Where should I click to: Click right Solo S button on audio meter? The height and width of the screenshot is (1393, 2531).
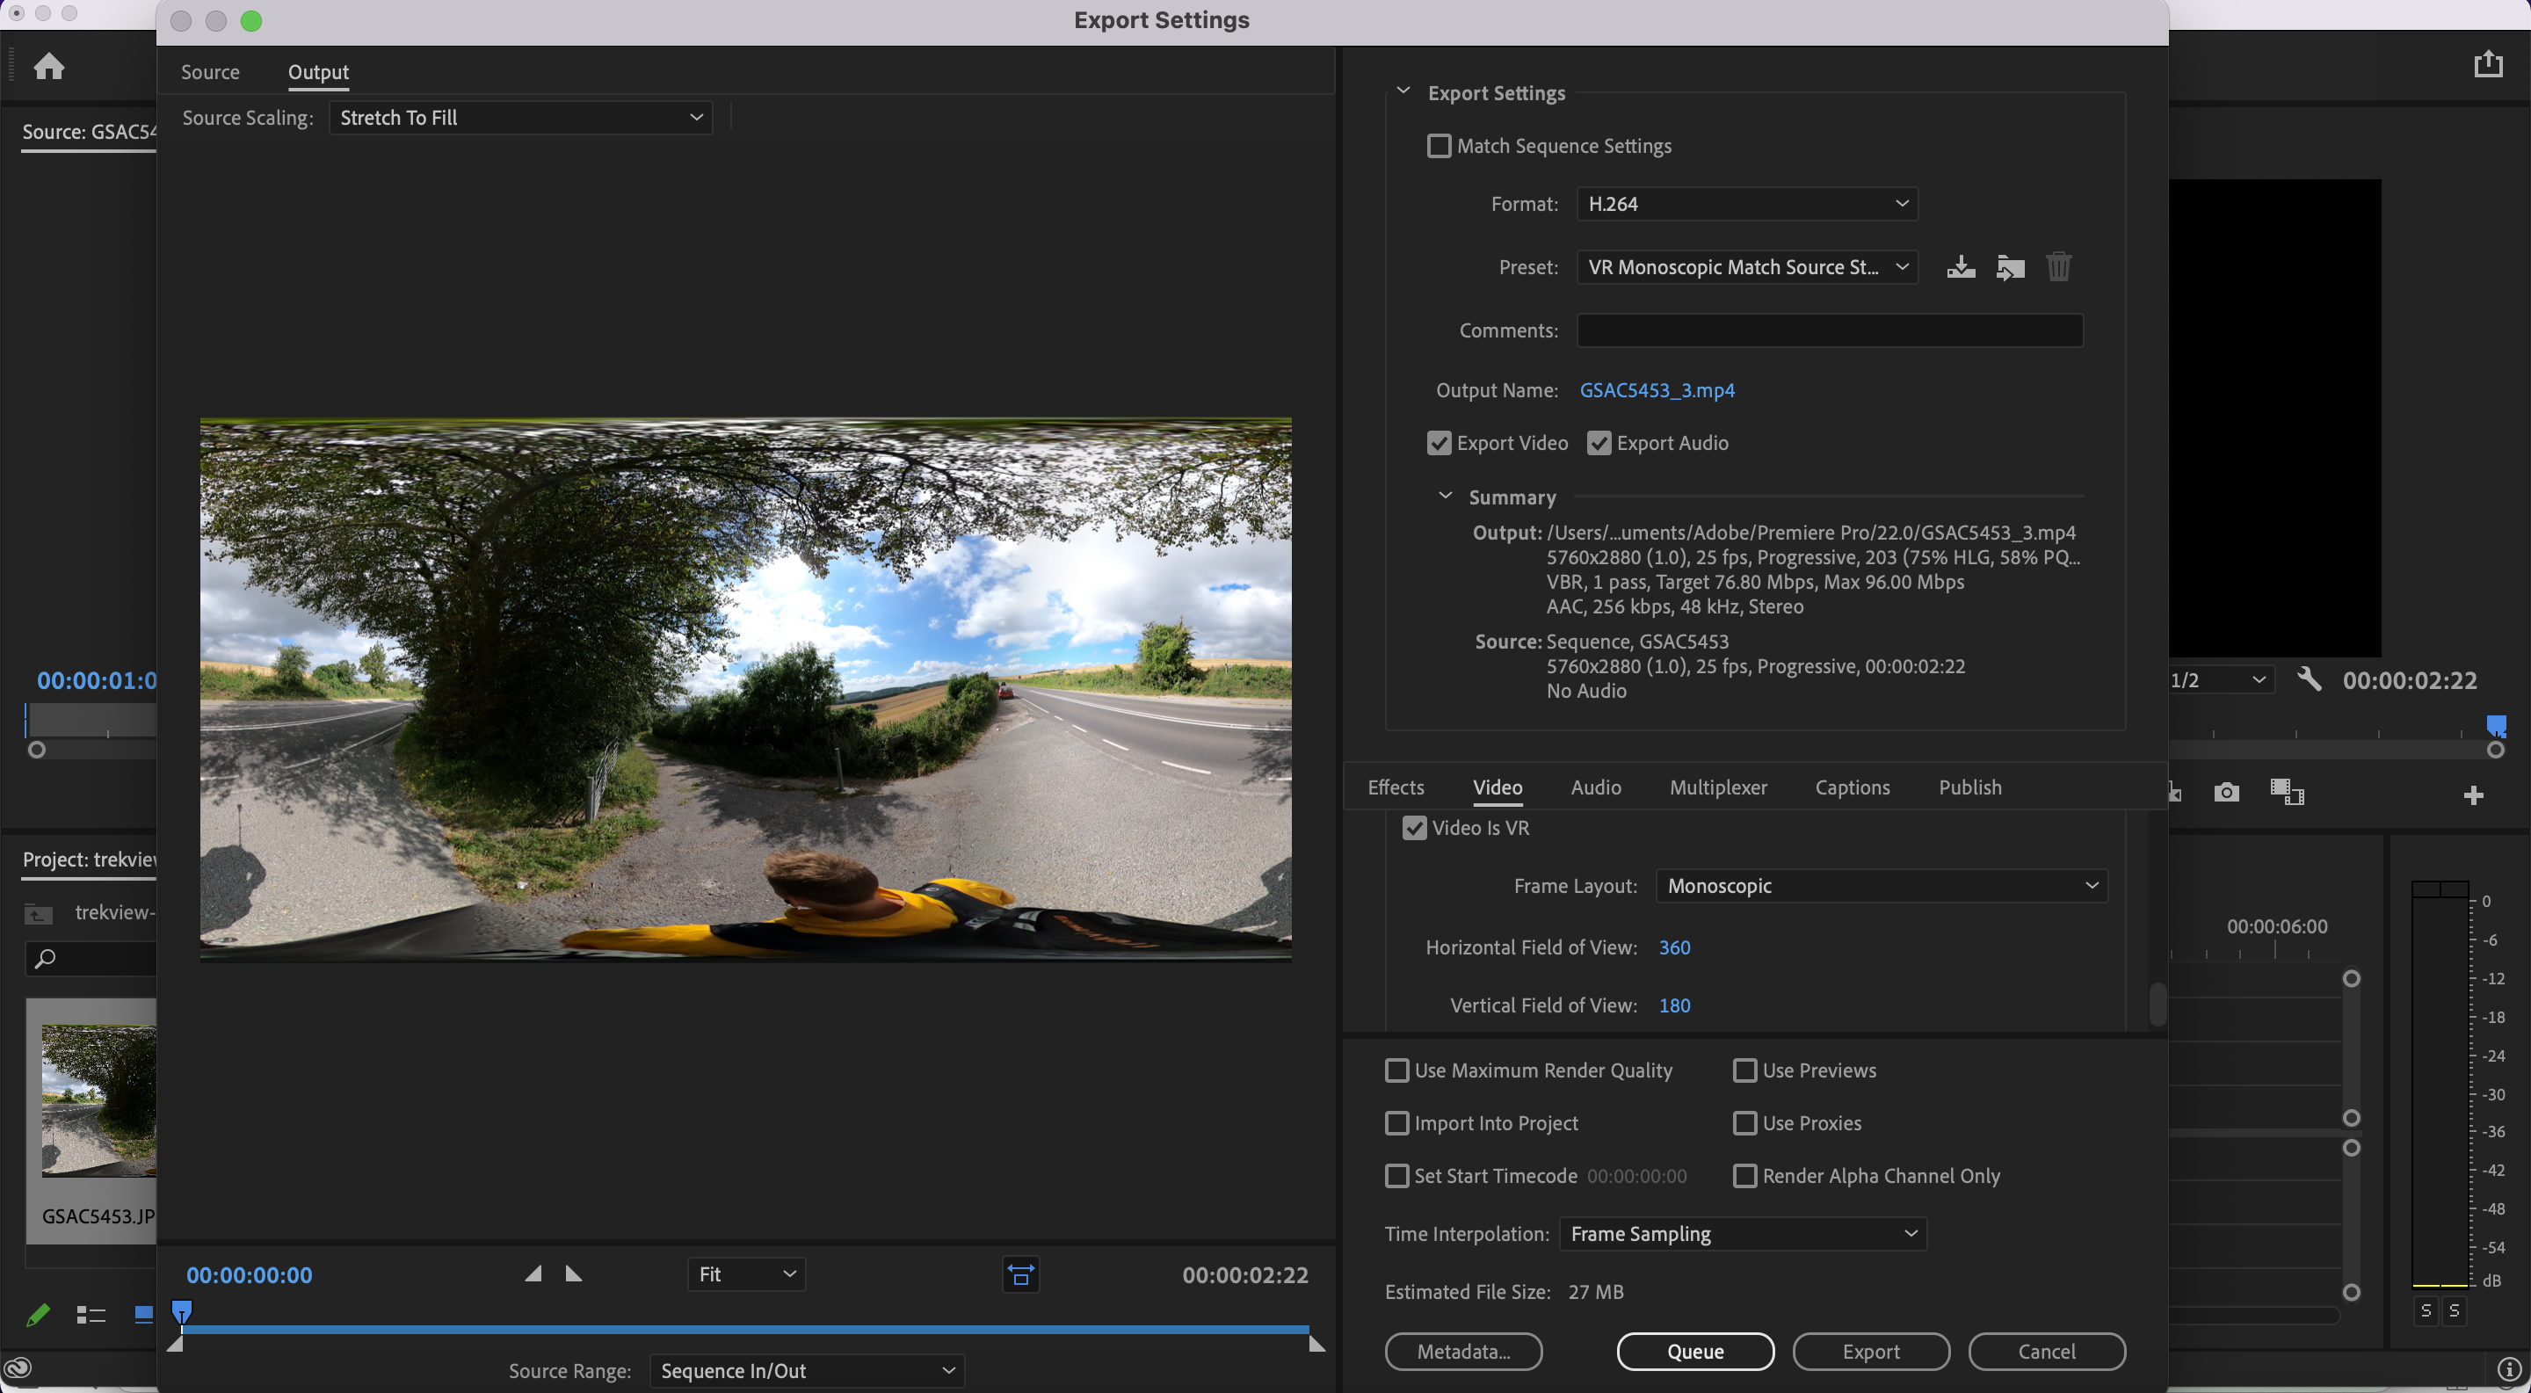[2454, 1310]
